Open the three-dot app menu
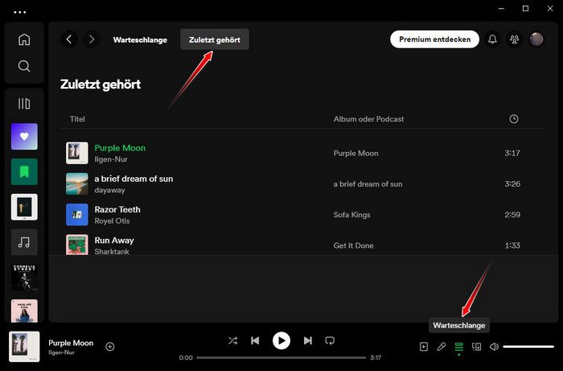Viewport: 563px width, 371px height. 20,12
